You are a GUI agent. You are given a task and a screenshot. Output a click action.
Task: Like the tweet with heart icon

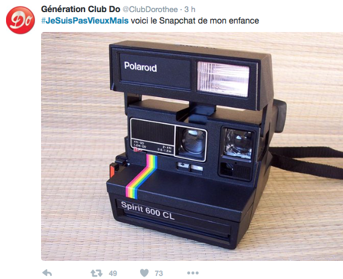tap(144, 273)
